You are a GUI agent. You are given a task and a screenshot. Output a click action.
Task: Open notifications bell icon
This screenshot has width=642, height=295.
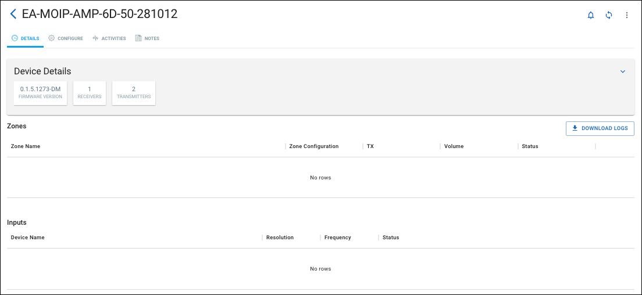tap(591, 15)
